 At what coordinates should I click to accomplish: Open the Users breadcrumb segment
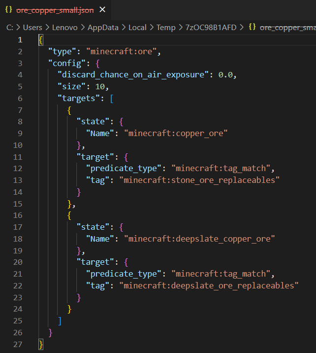[x=32, y=28]
